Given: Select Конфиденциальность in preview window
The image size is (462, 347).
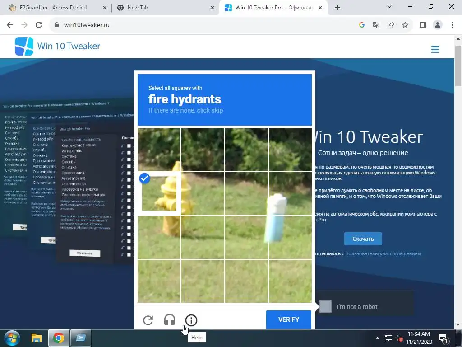Looking at the screenshot, I should point(81,140).
